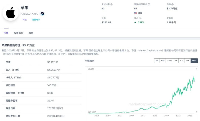200x121 pixels.
Task: Click the 146.81亿 shares value
Action: (52, 85)
